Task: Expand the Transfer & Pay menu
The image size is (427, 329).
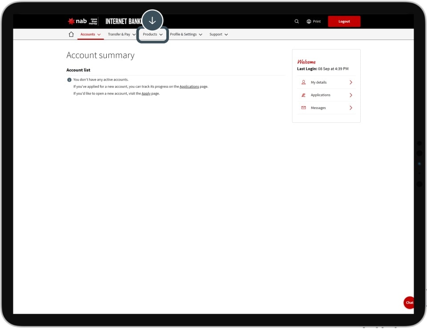Action: [121, 34]
